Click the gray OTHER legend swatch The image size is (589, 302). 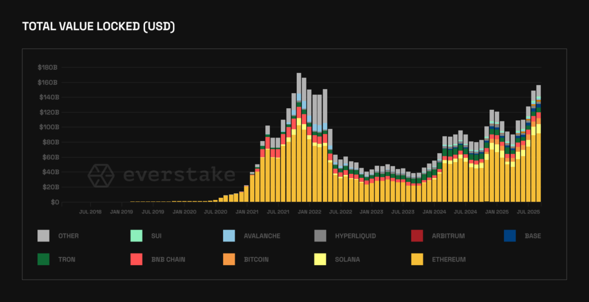(x=43, y=236)
